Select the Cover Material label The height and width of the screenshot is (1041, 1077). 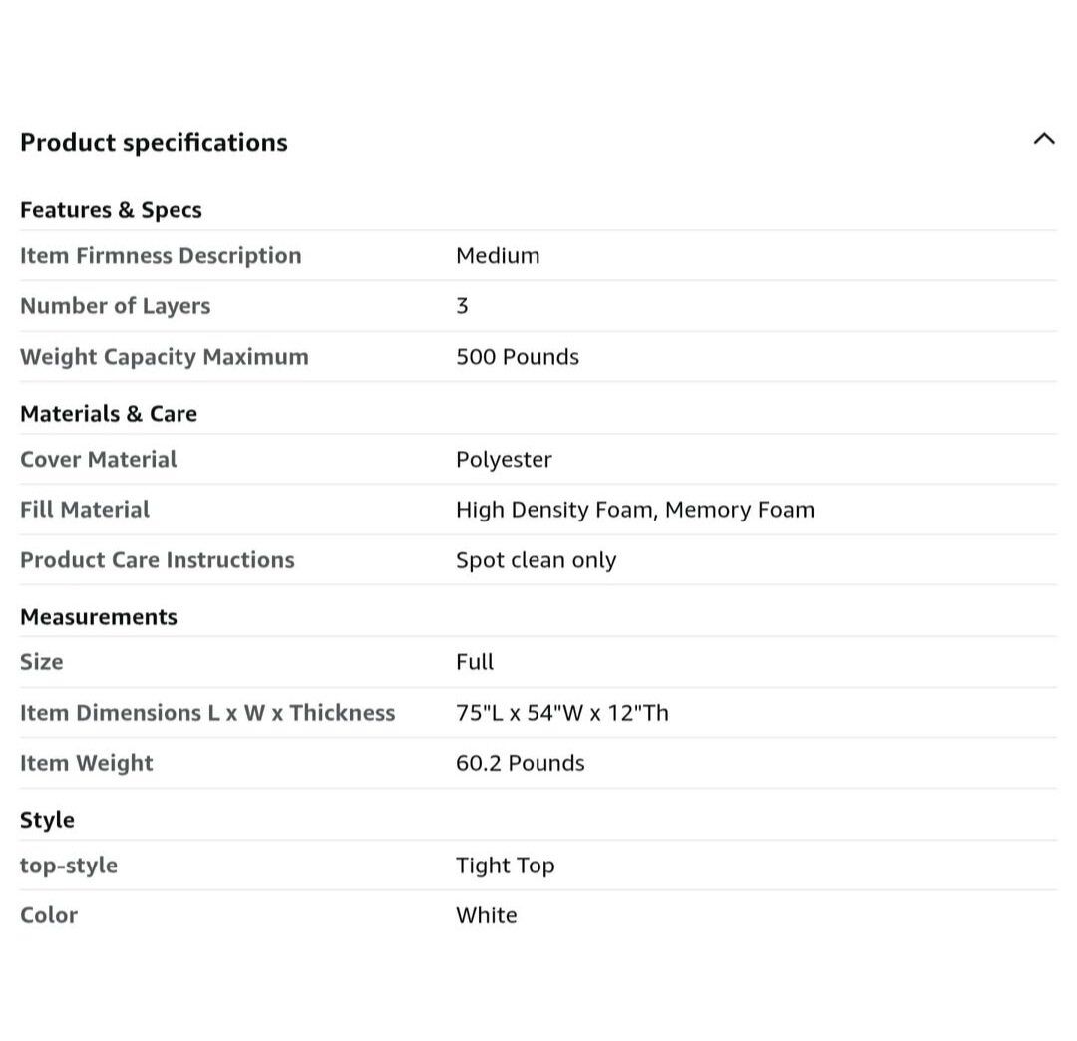click(x=98, y=460)
